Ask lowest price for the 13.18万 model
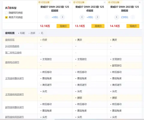 tap(98, 26)
